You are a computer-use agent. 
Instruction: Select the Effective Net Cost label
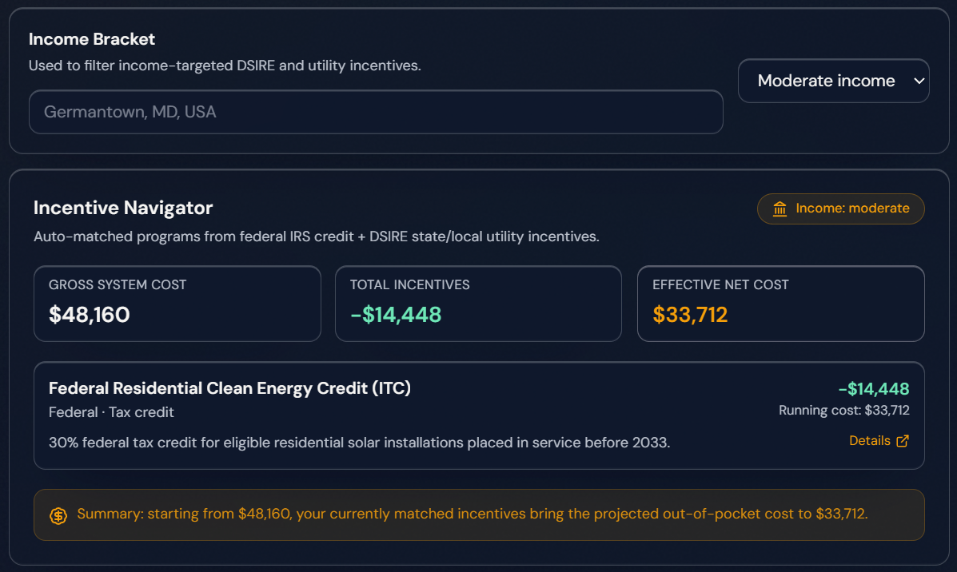click(720, 285)
